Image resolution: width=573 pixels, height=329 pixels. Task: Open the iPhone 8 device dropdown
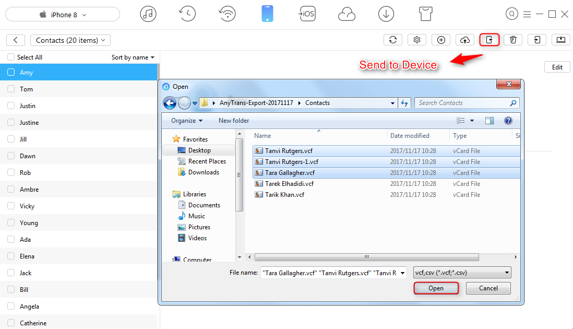tap(63, 14)
